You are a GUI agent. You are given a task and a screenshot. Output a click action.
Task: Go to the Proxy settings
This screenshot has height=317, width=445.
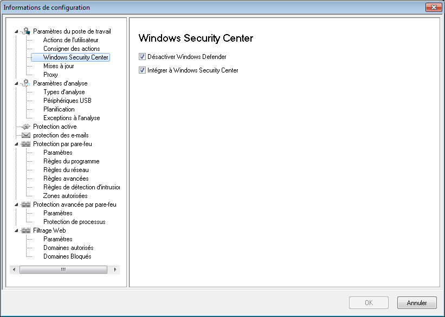tap(50, 75)
